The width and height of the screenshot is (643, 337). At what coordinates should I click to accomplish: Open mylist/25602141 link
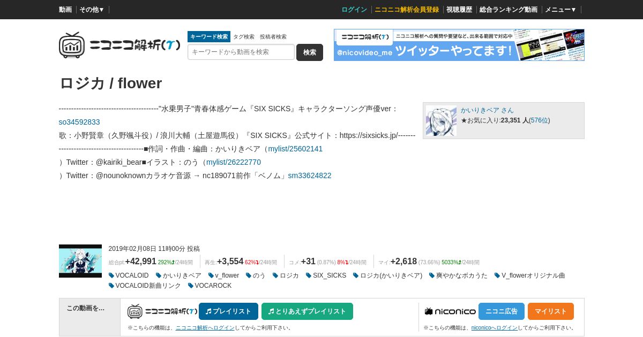click(x=295, y=149)
